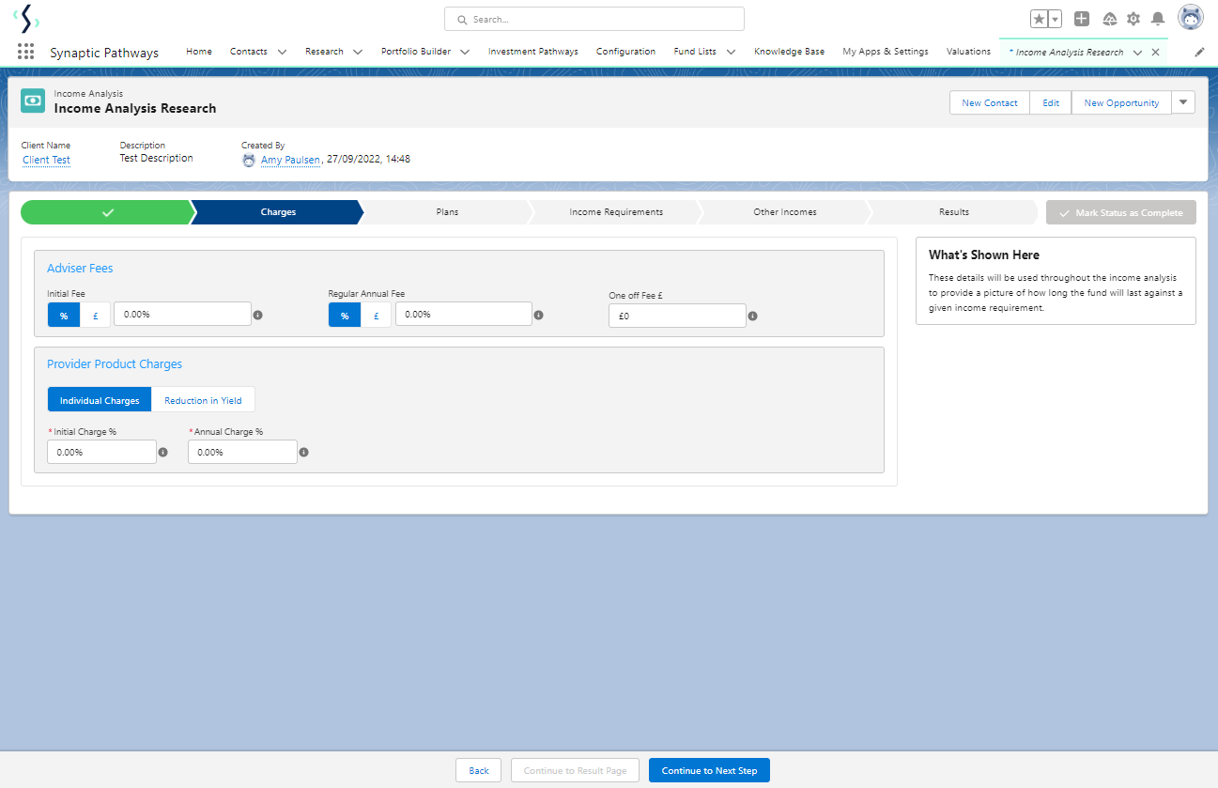This screenshot has width=1218, height=788.
Task: Open Knowledge Base nav item
Action: pyautogui.click(x=789, y=52)
